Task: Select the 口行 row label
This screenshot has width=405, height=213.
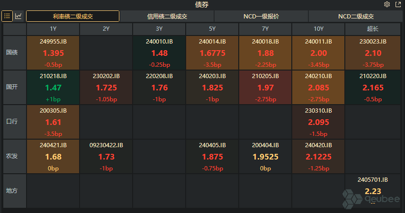Action: [x=15, y=122]
